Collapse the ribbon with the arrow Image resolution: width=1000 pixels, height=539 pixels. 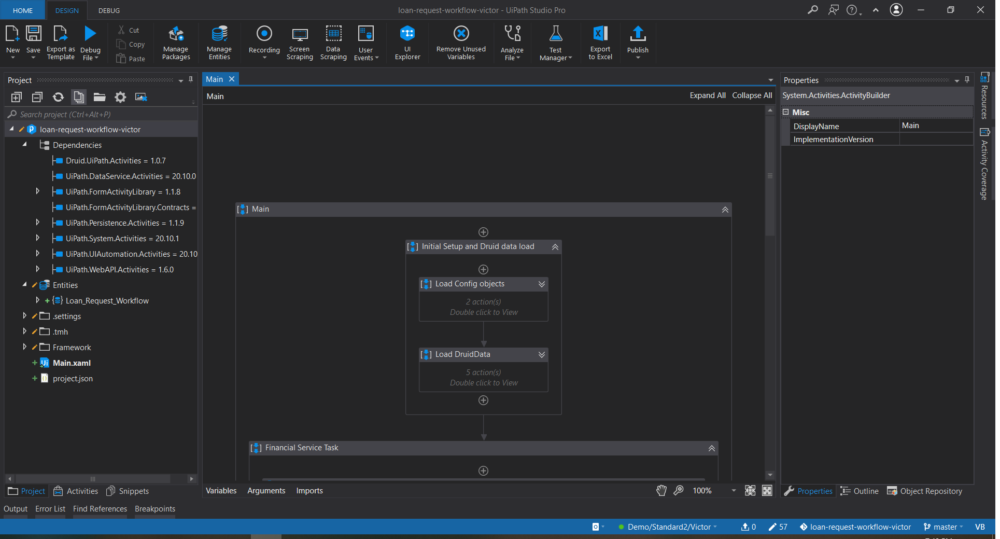tap(876, 10)
